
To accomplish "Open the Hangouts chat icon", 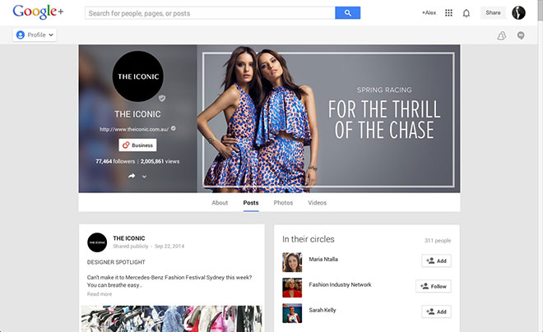I will (521, 35).
